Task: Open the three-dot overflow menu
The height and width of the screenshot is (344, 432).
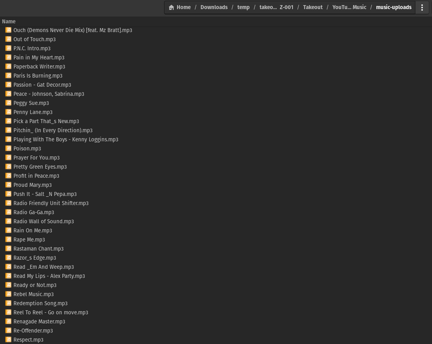Action: tap(422, 7)
